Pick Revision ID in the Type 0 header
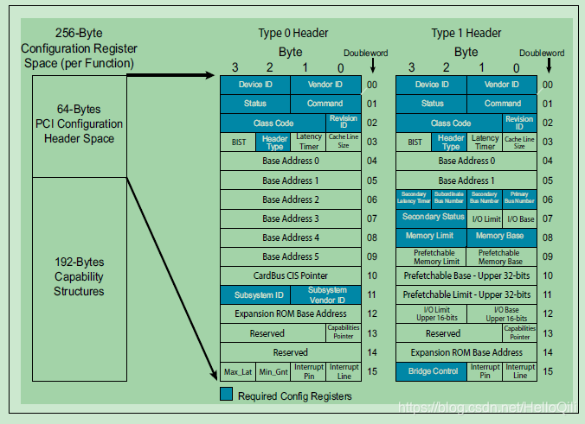 click(x=344, y=123)
